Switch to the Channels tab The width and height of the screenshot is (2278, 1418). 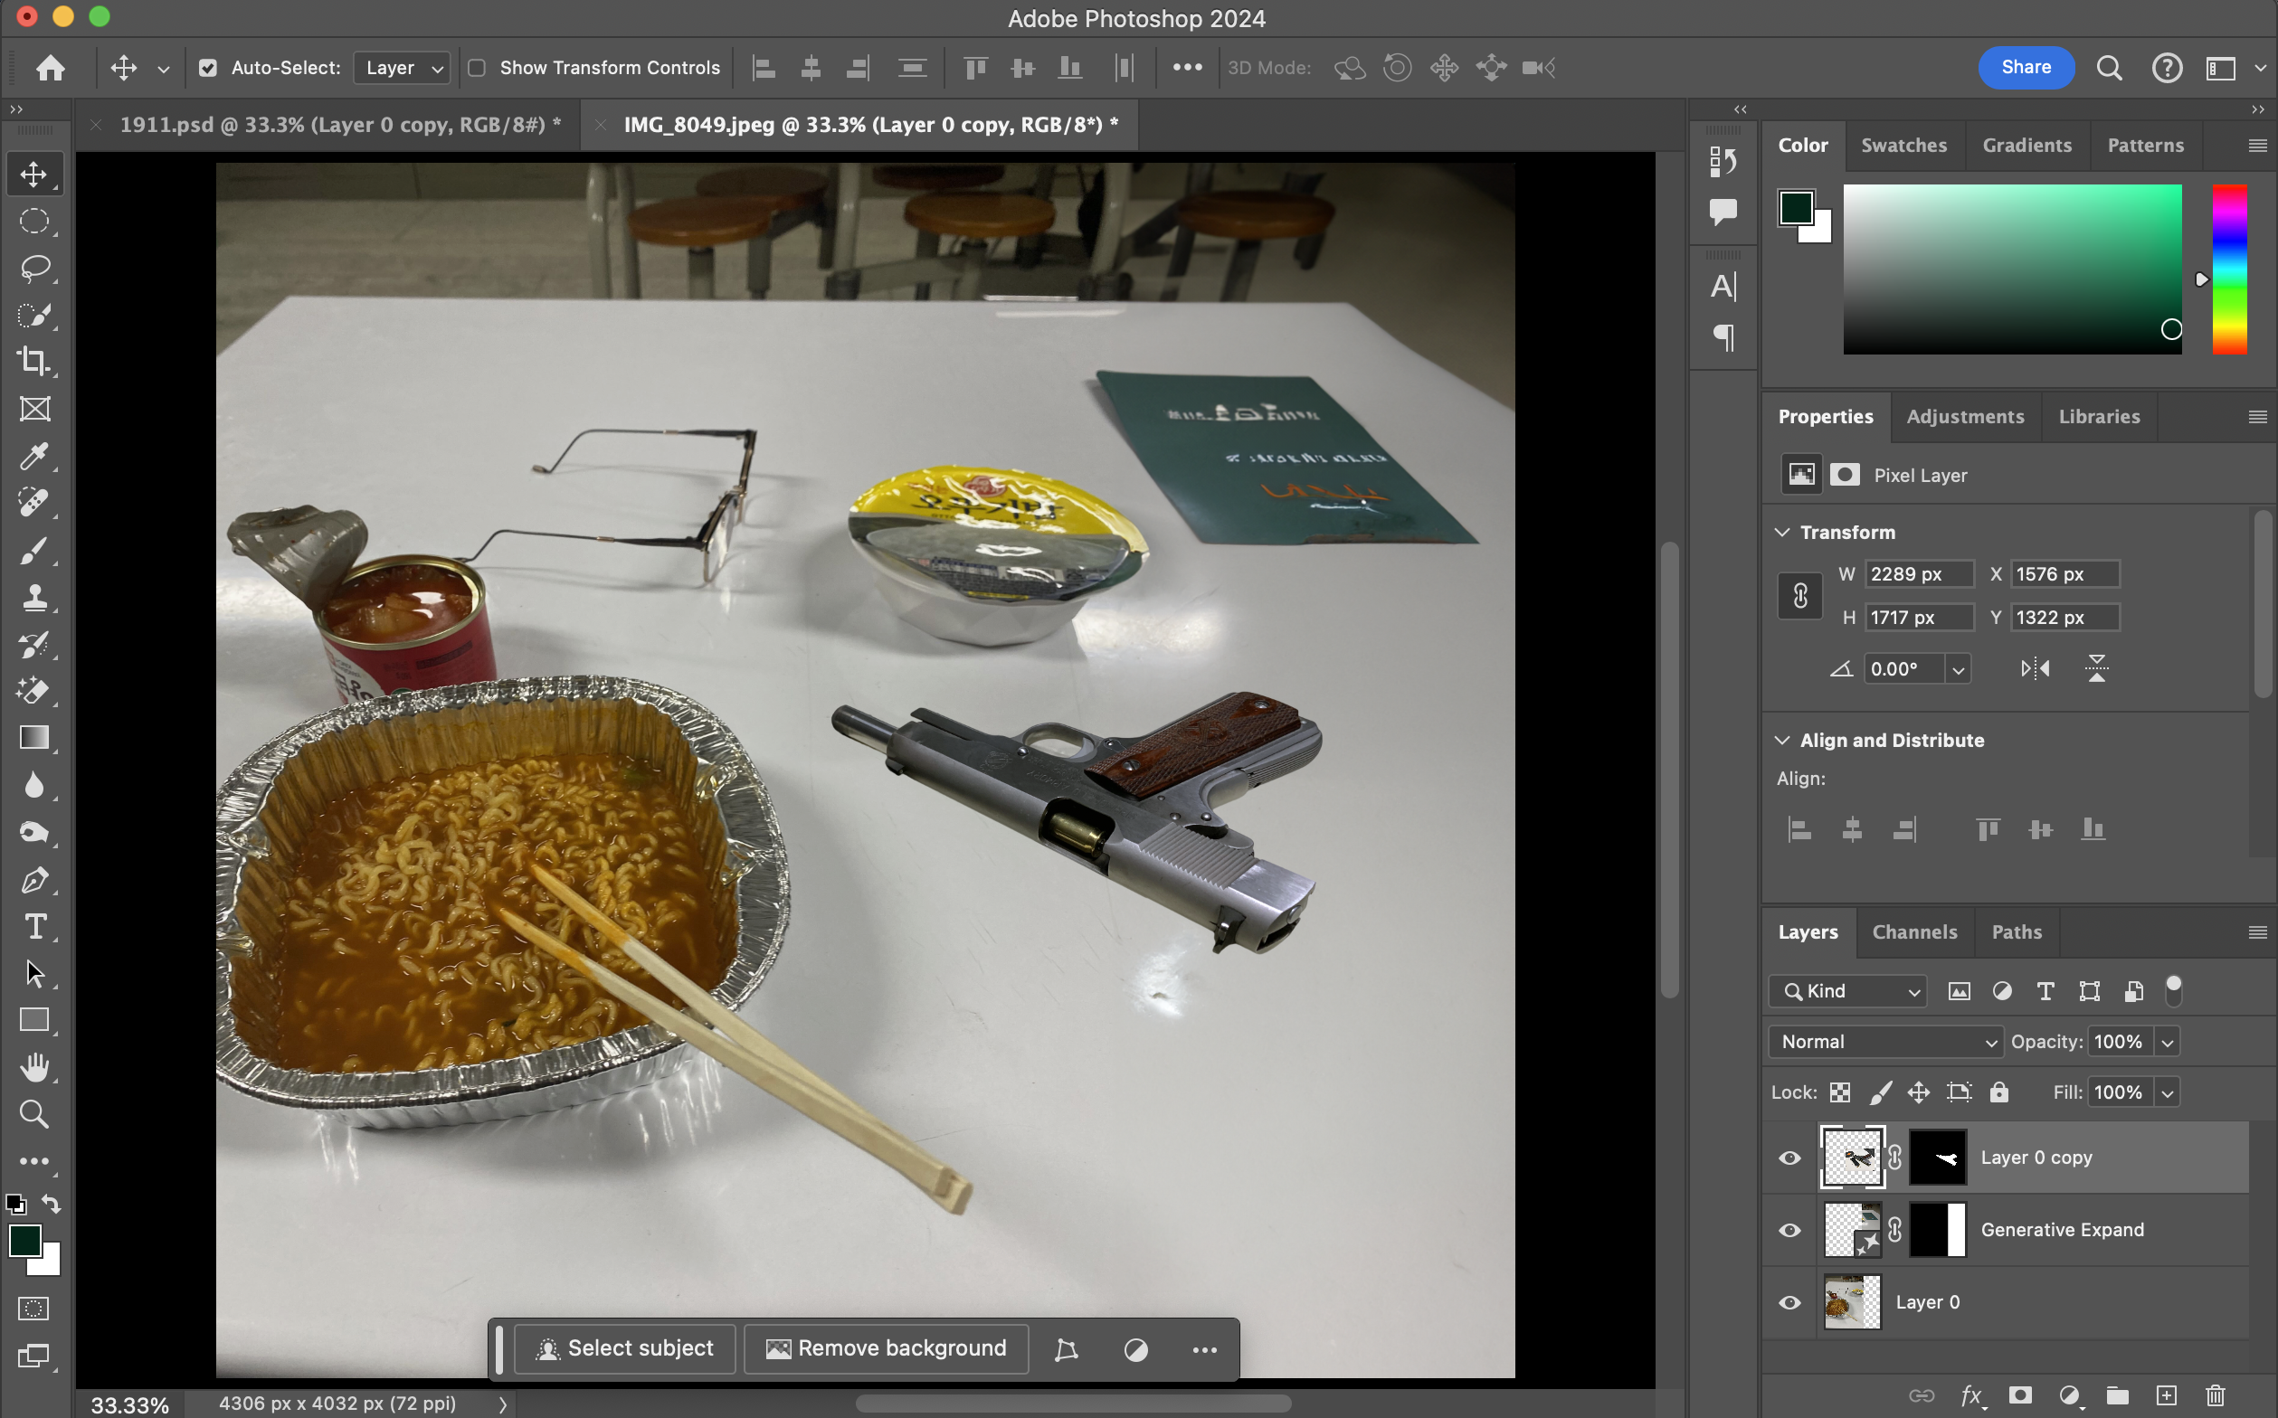click(x=1914, y=931)
